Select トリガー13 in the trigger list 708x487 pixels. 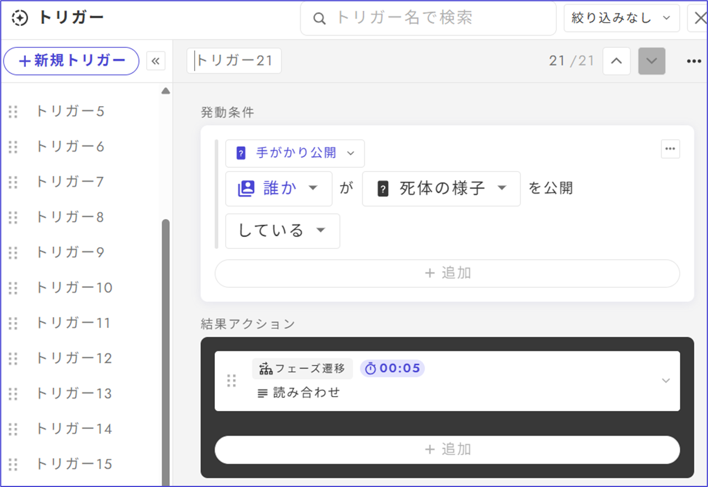point(73,393)
